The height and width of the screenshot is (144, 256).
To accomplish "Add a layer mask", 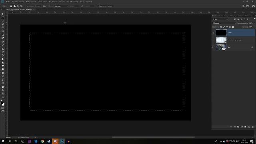I will (x=238, y=127).
